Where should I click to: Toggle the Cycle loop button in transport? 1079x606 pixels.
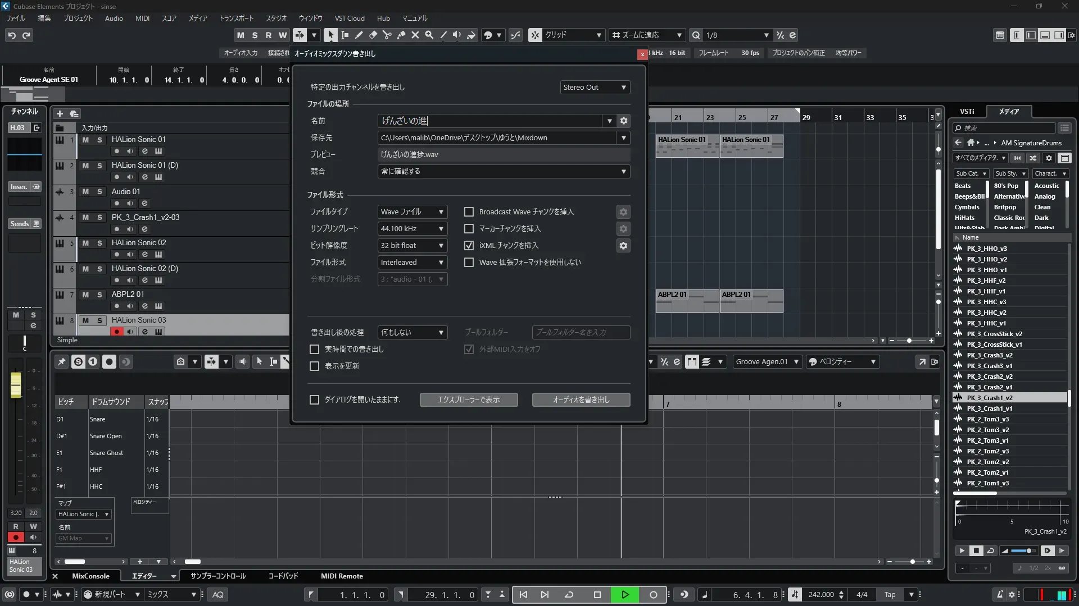click(569, 595)
